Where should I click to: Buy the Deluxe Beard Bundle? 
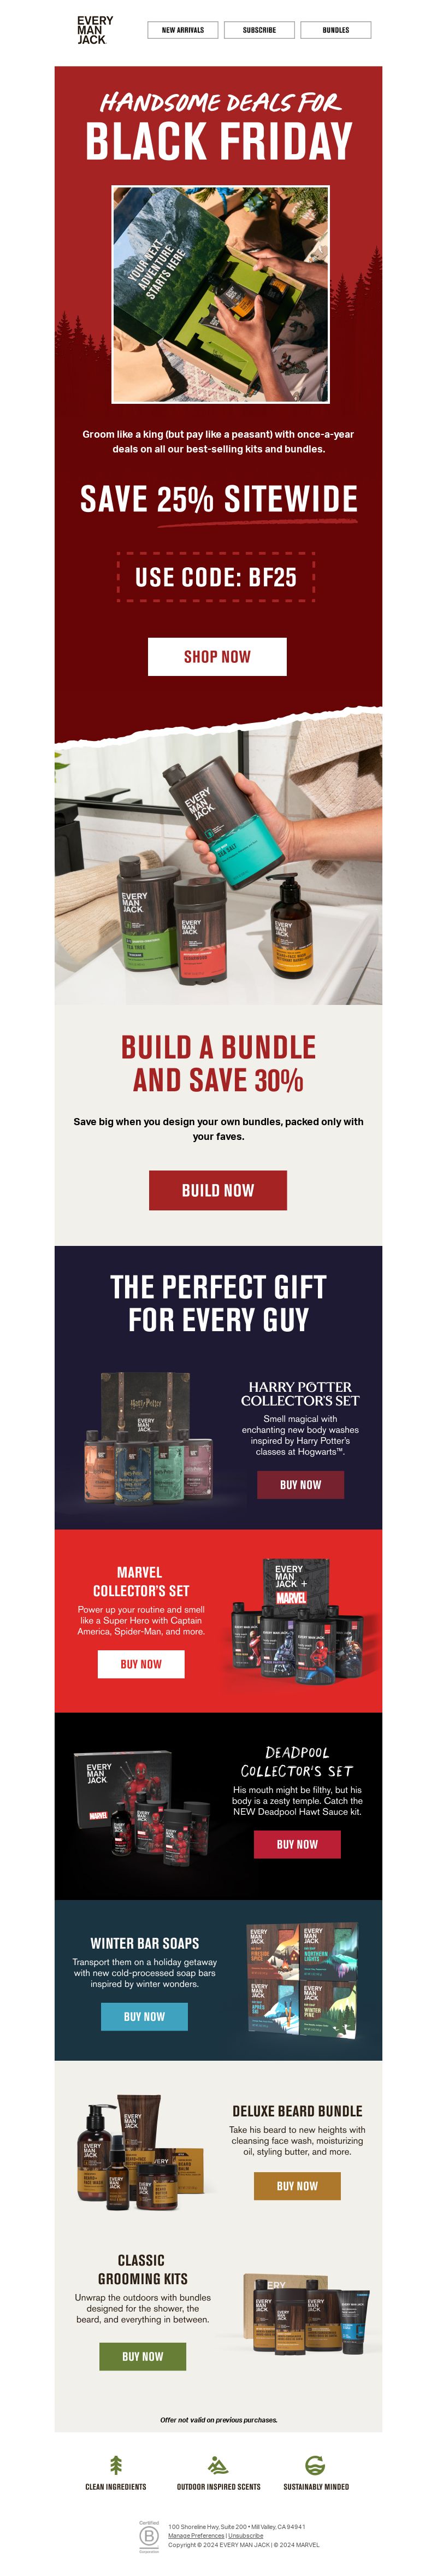297,2186
